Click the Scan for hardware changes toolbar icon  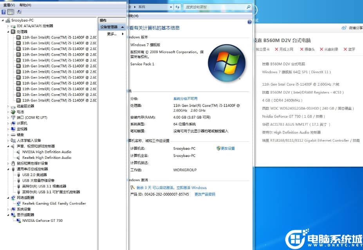pos(19,12)
